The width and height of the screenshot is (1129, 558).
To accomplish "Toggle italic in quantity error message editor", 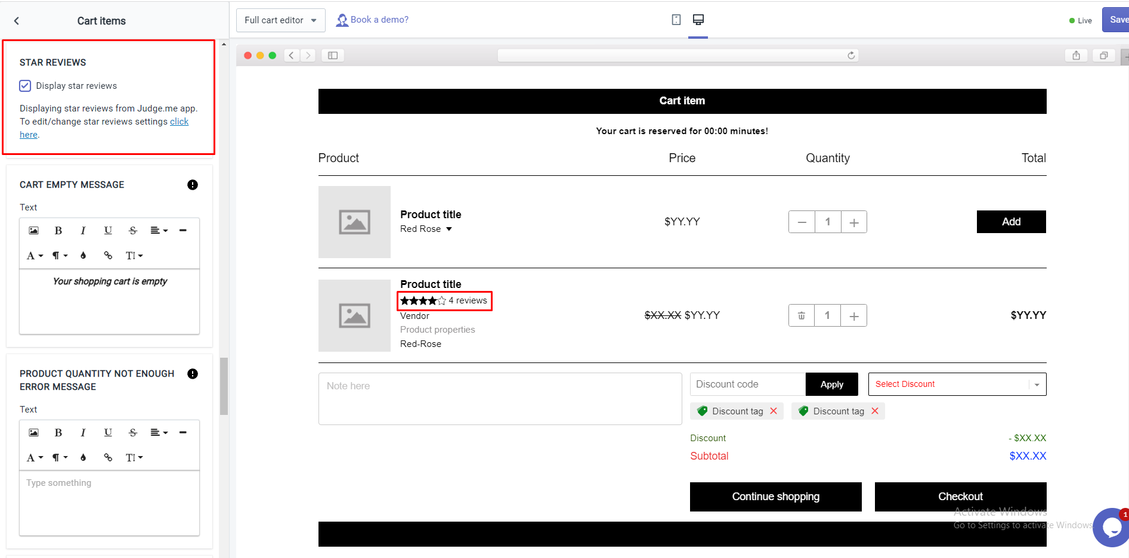I will click(83, 433).
